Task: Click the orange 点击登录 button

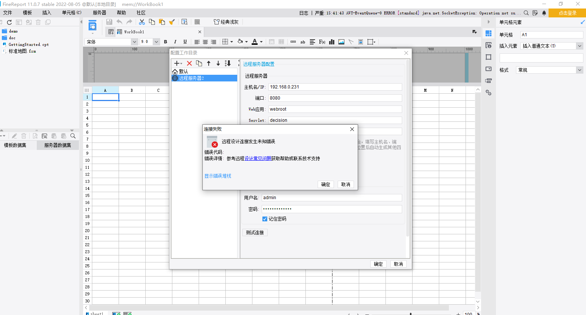Action: (567, 13)
